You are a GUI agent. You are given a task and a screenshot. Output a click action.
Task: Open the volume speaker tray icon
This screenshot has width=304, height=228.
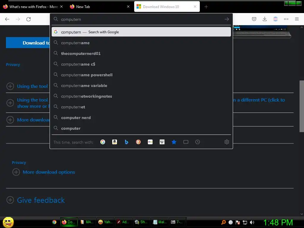tap(252, 222)
